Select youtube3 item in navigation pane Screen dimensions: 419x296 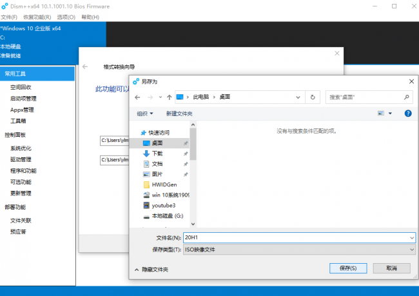pos(159,206)
